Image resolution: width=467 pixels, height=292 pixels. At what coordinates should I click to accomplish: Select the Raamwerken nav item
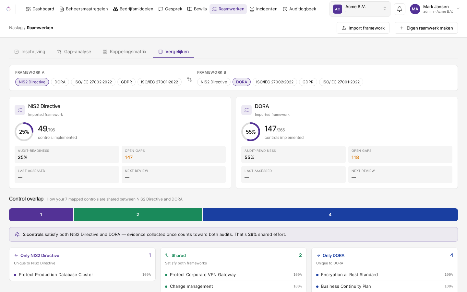coord(228,9)
